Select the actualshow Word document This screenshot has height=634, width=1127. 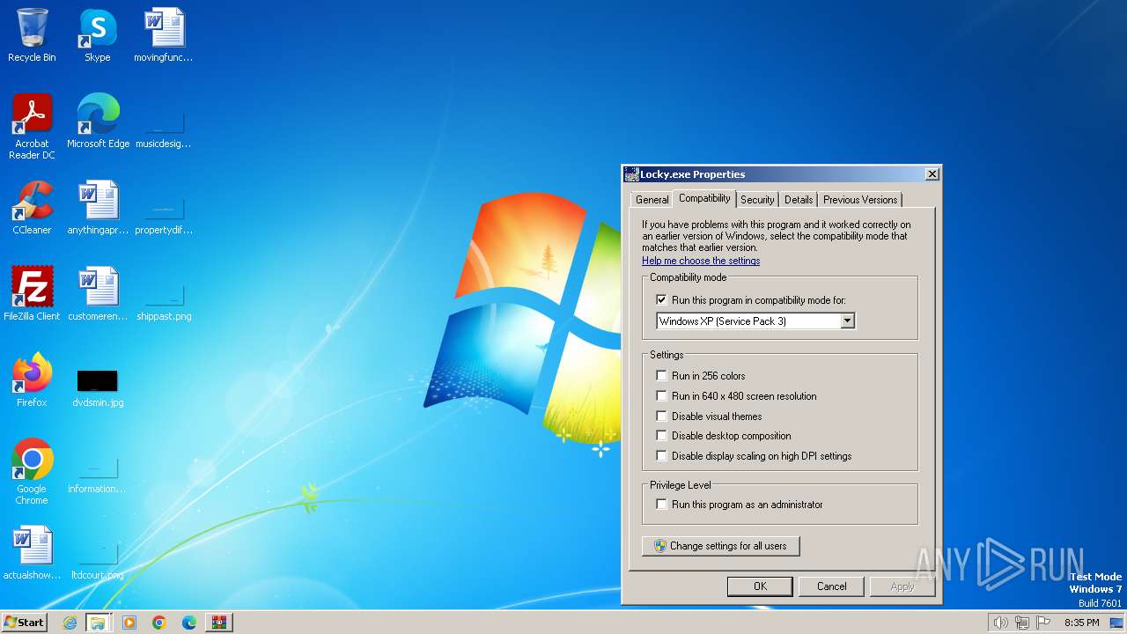[32, 553]
